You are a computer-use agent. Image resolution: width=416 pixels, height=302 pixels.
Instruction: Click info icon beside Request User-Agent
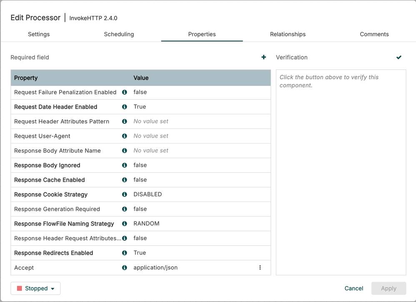pos(124,136)
